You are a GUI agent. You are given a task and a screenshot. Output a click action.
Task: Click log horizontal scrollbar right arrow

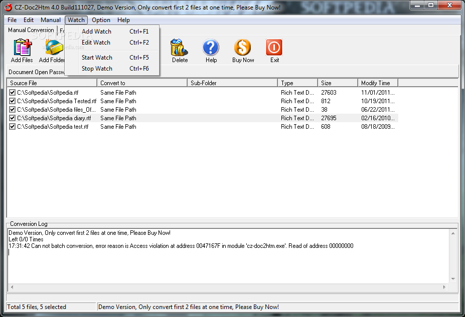point(444,287)
